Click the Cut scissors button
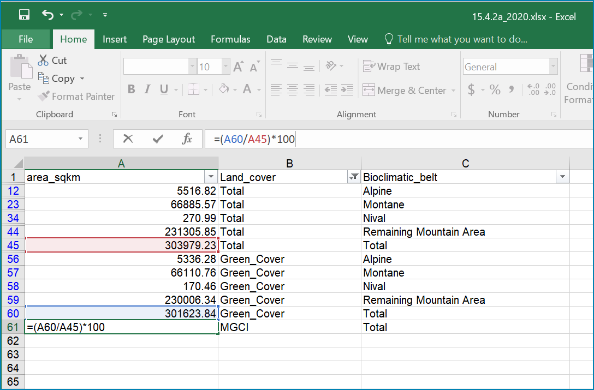Image resolution: width=594 pixels, height=390 pixels. [x=52, y=60]
